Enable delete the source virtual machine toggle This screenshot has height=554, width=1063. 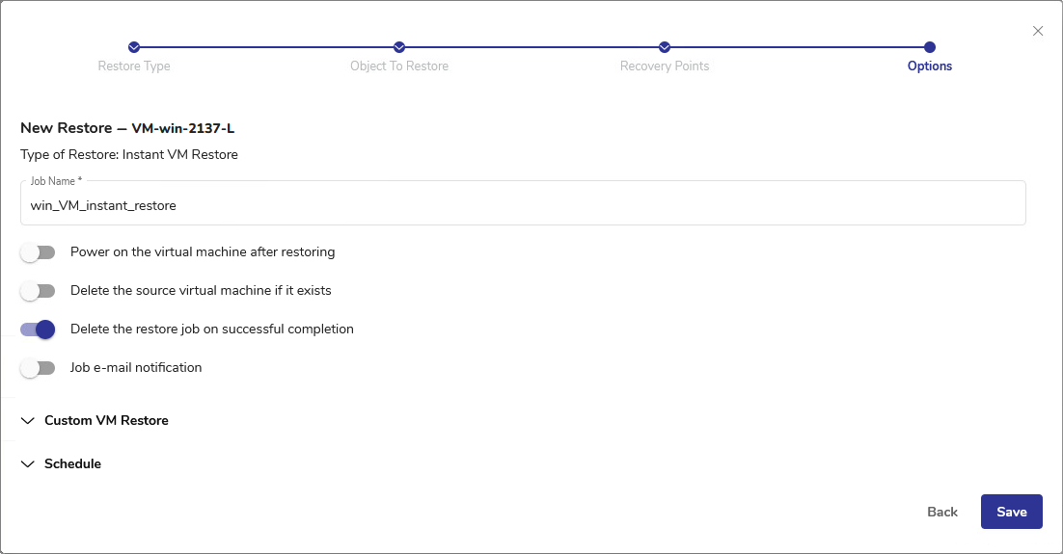[38, 291]
